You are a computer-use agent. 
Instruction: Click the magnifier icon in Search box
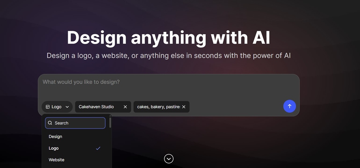[x=50, y=123]
